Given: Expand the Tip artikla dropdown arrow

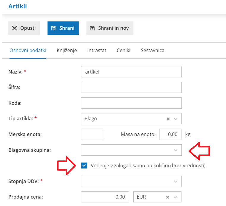Looking at the screenshot, I should 176,119.
